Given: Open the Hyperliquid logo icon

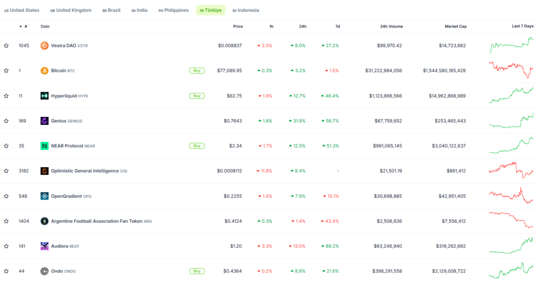Looking at the screenshot, I should click(x=44, y=96).
